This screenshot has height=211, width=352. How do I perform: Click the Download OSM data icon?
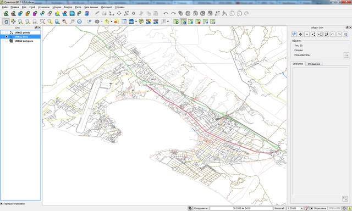[191, 21]
